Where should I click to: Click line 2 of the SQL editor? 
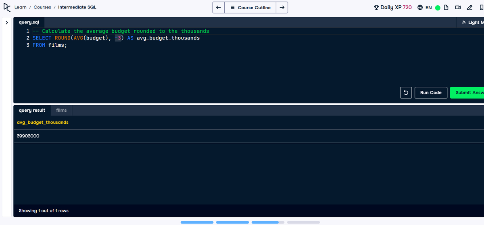(116, 38)
